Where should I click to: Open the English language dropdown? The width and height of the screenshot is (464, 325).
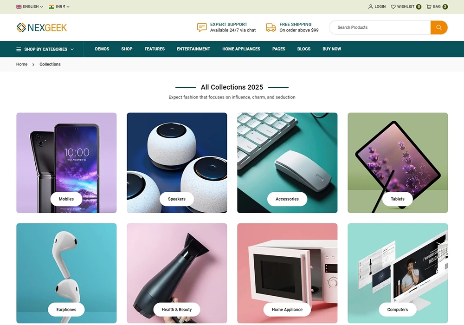30,6
